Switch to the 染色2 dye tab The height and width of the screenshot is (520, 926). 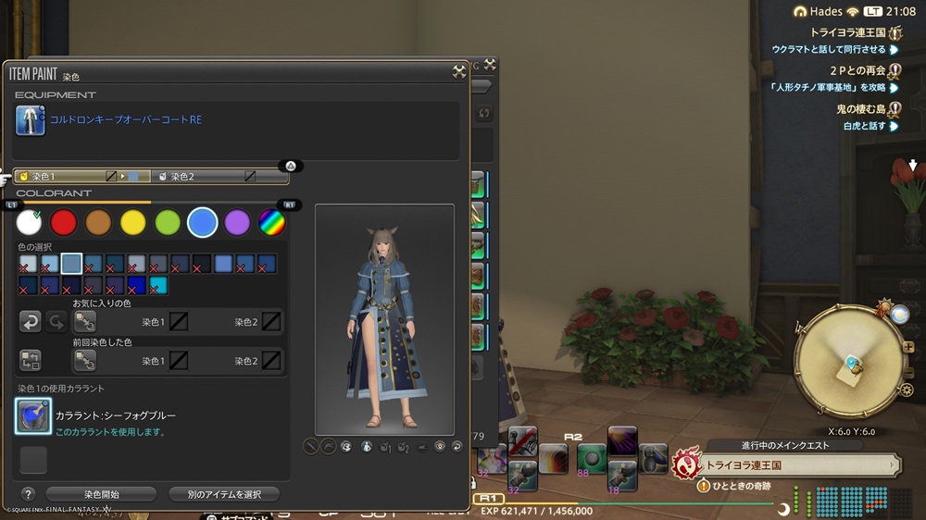(219, 176)
